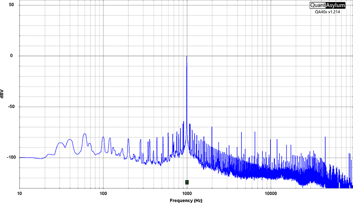Click the dBV vertical axis title
Viewport: 353px width, 203px height.
pos(4,94)
